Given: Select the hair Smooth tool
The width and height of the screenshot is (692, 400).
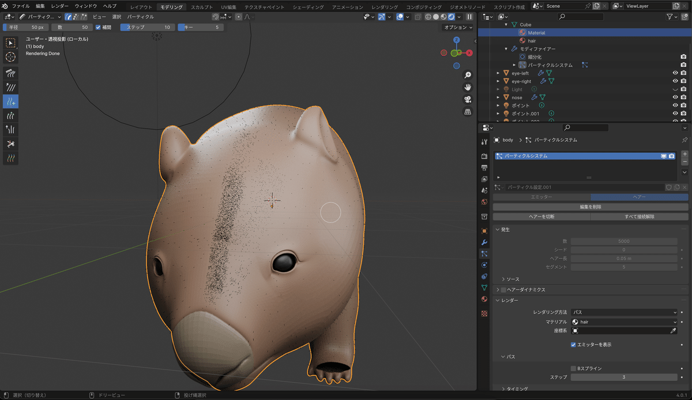Looking at the screenshot, I should pos(10,88).
